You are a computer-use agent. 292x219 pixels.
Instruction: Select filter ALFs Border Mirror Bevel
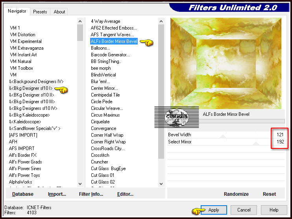pos(114,41)
